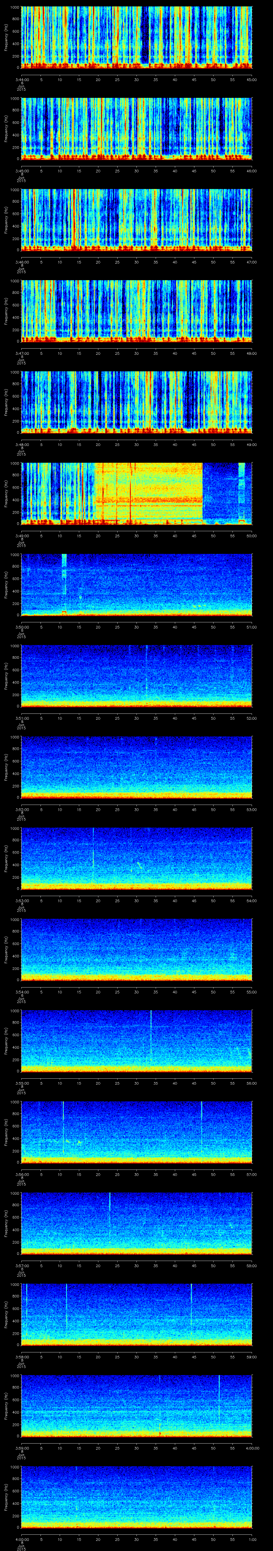The height and width of the screenshot is (1551, 273).
Task: Click the '56:00' end time label
Action: 252,1083
